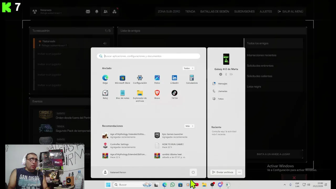
Task: Open the game mail envelope icon
Action: pos(88,12)
